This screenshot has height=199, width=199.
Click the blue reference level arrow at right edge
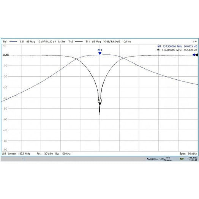pos(194,55)
